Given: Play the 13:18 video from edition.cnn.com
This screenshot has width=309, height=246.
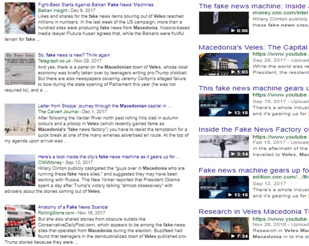Looking at the screenshot, I should tap(224, 187).
